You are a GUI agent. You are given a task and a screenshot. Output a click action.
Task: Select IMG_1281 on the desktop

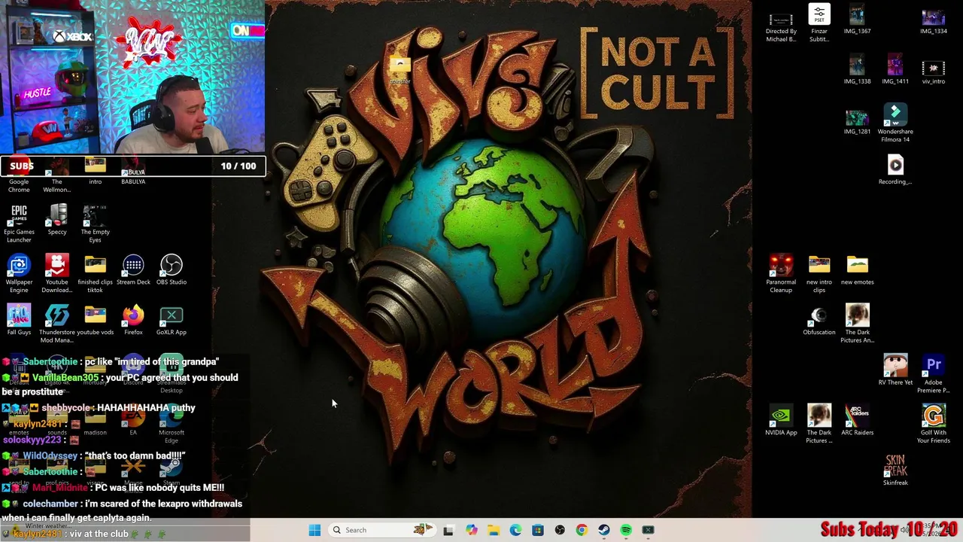[x=857, y=120]
